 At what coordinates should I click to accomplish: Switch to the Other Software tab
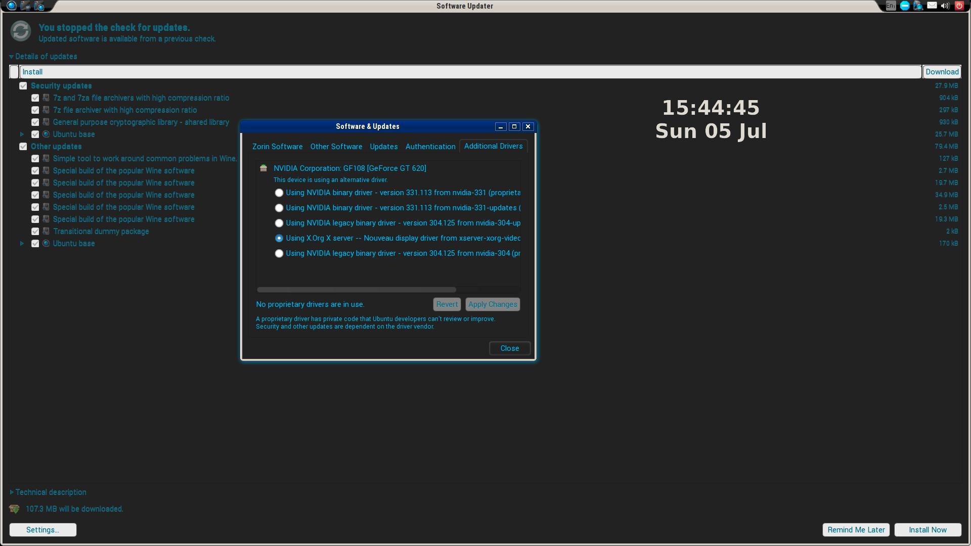pyautogui.click(x=336, y=147)
